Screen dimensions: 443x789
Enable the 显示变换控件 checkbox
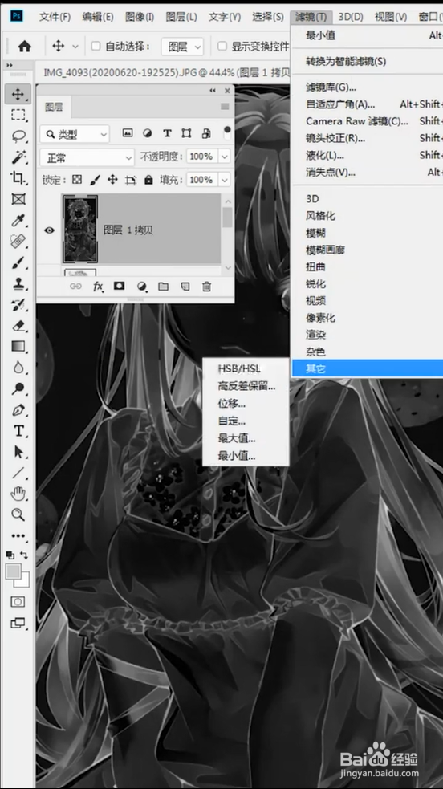coord(221,47)
